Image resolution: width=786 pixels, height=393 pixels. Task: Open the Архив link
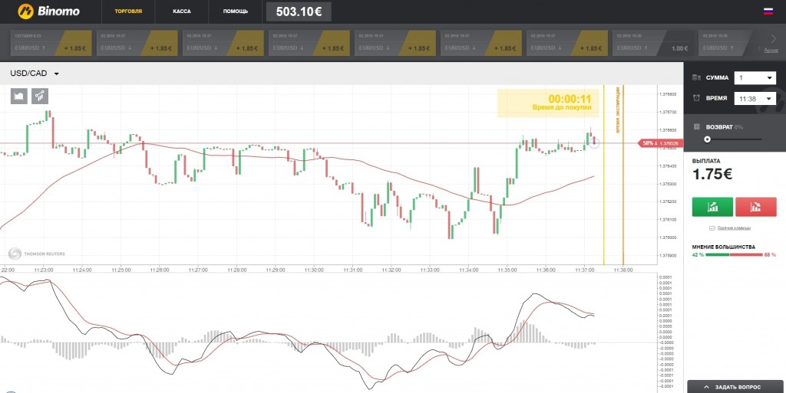[x=771, y=50]
